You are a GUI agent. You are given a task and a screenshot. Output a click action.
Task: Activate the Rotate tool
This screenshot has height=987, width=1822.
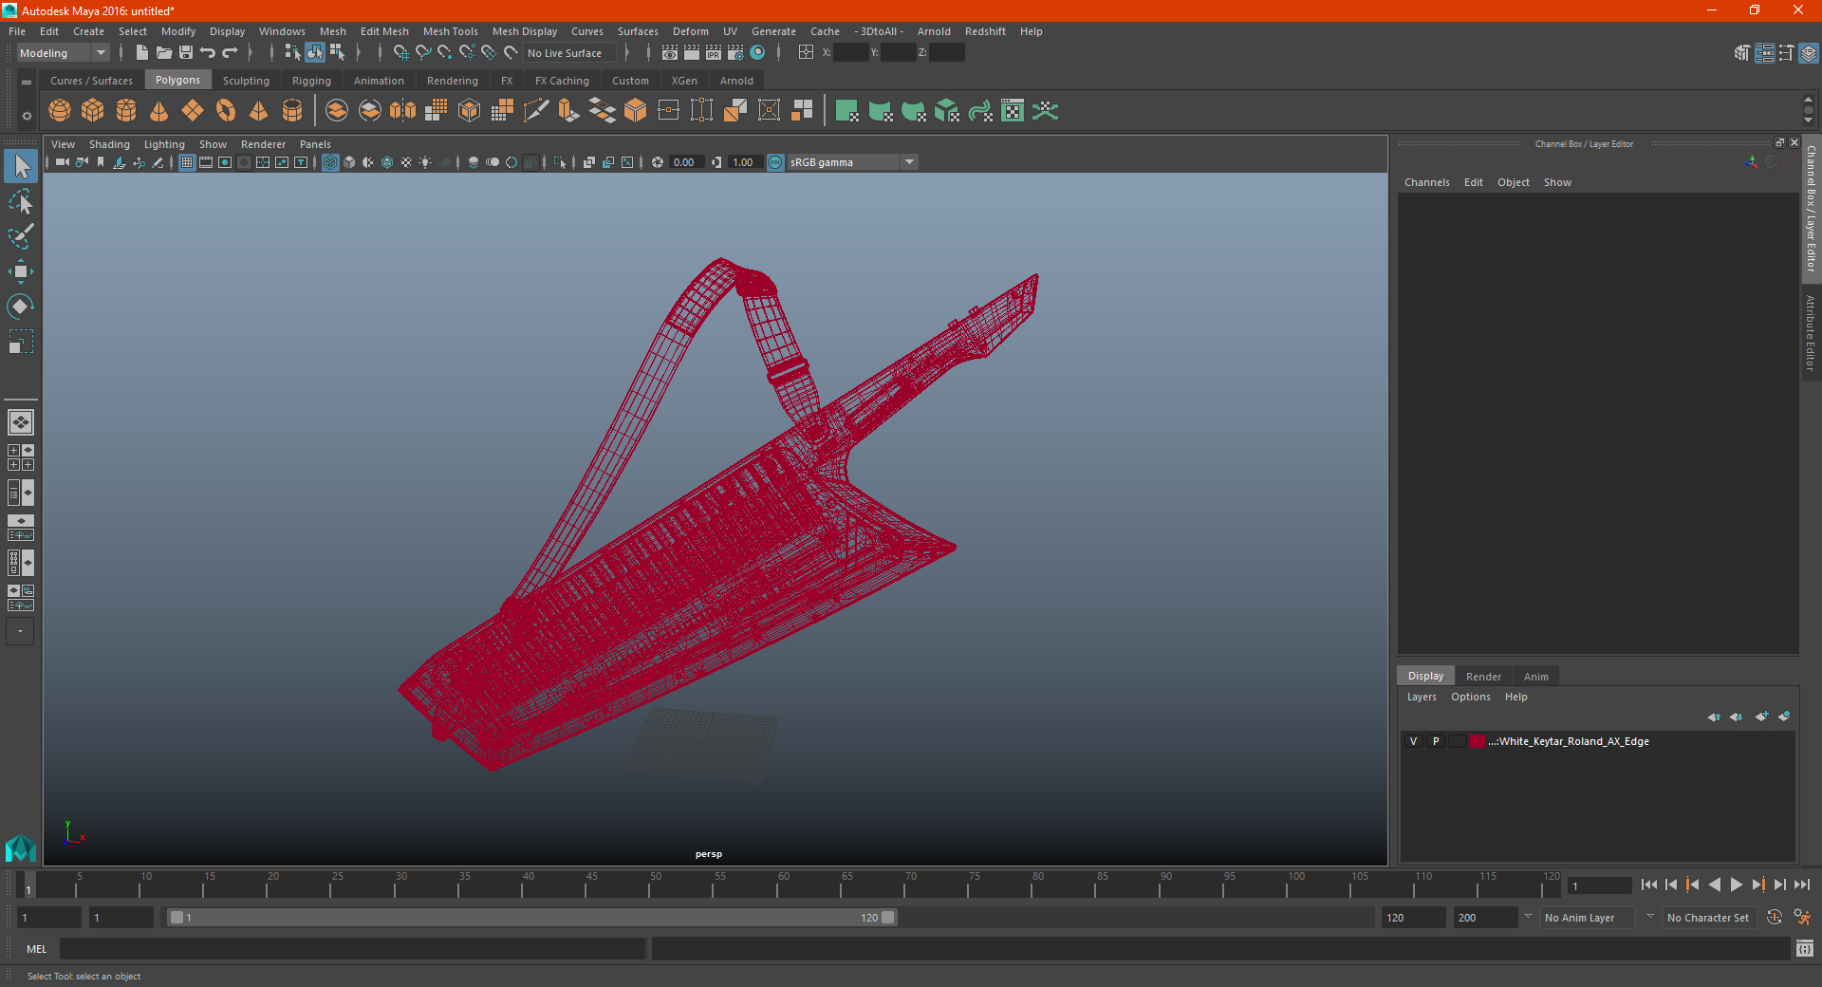(x=21, y=307)
